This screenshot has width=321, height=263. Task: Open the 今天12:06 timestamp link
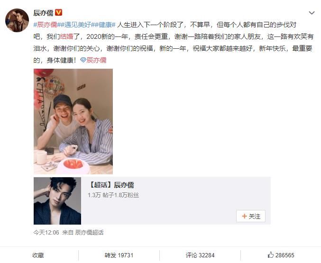(x=46, y=233)
